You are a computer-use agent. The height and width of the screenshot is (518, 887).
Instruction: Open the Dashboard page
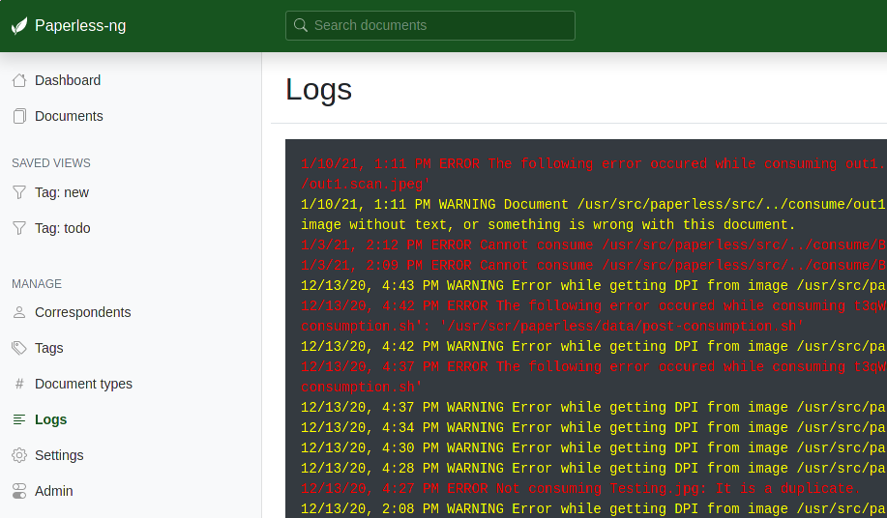coord(68,80)
